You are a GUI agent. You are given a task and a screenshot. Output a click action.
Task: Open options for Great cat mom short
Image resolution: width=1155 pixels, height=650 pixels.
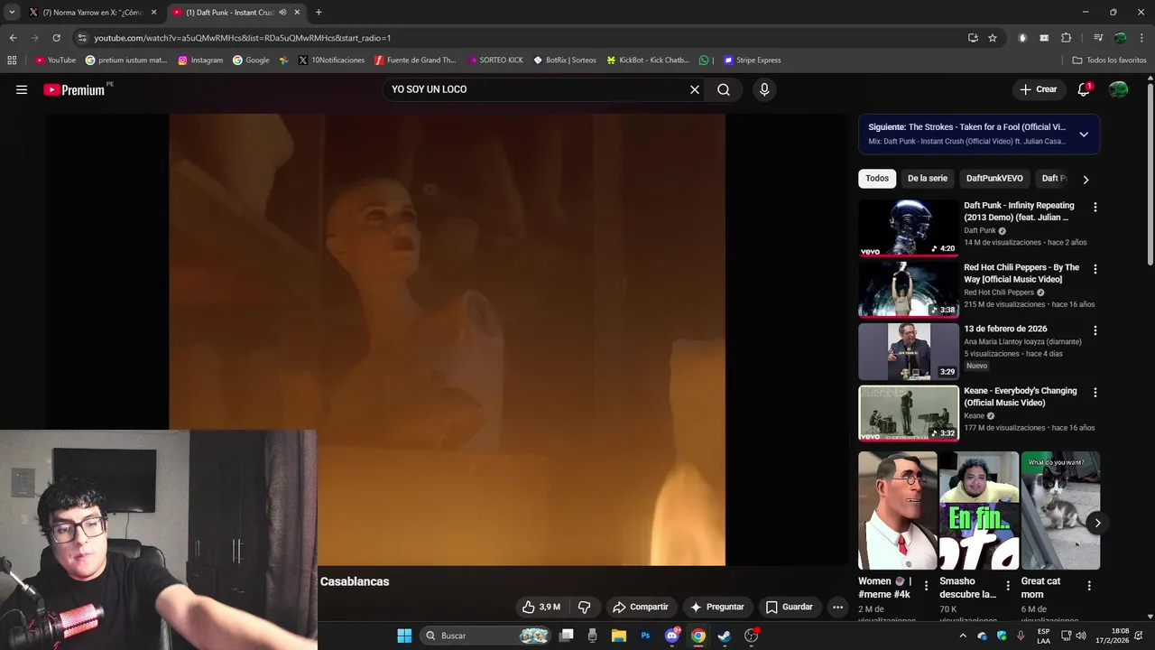point(1089,586)
